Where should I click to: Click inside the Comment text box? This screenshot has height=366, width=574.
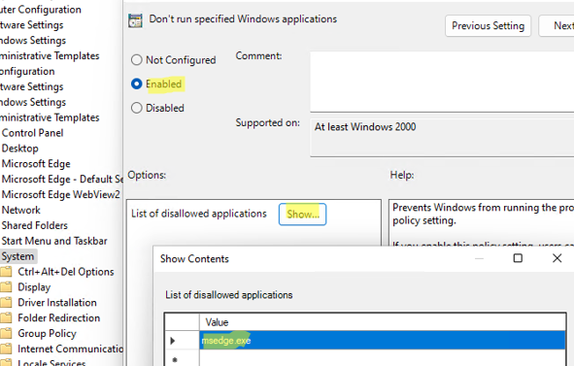(x=442, y=82)
